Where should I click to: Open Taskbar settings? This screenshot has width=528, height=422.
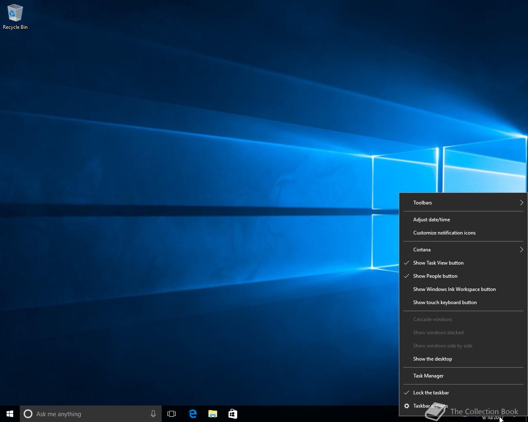tap(463, 406)
